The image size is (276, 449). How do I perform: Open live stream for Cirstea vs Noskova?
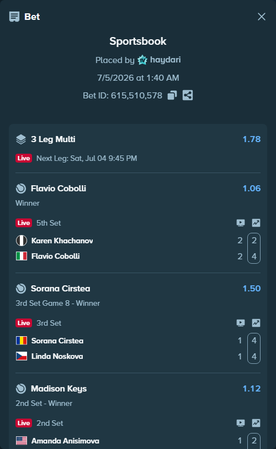pos(241,323)
